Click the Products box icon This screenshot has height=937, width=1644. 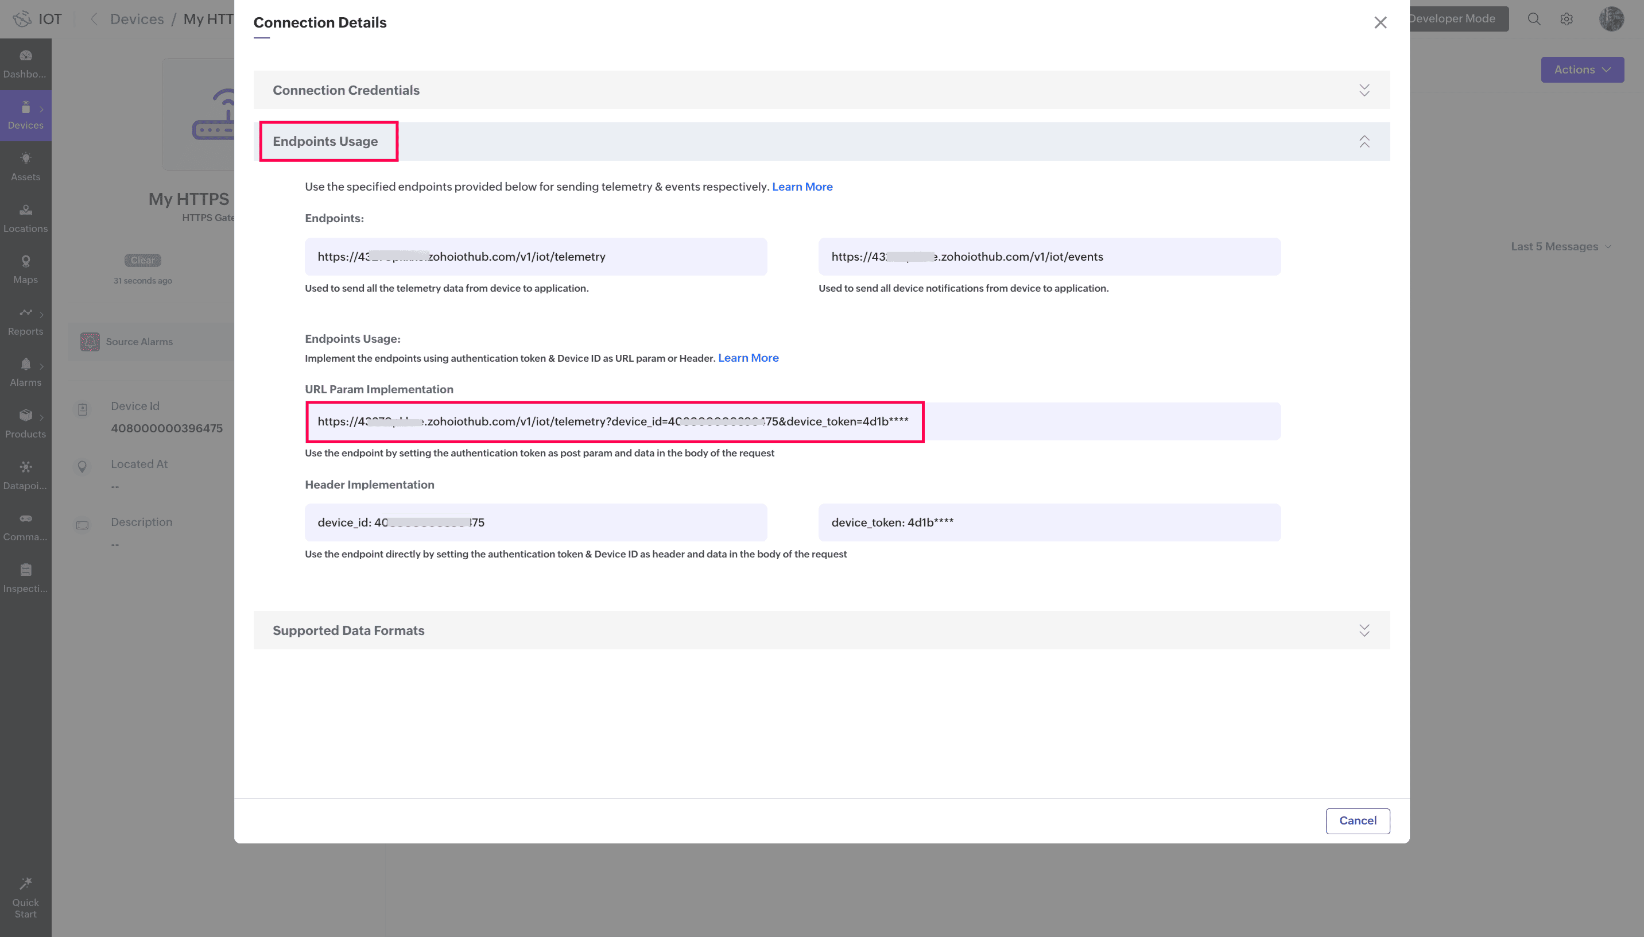click(25, 416)
